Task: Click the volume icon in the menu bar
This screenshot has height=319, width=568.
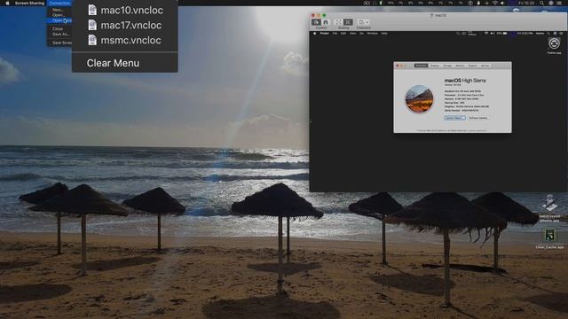Action: click(x=502, y=3)
